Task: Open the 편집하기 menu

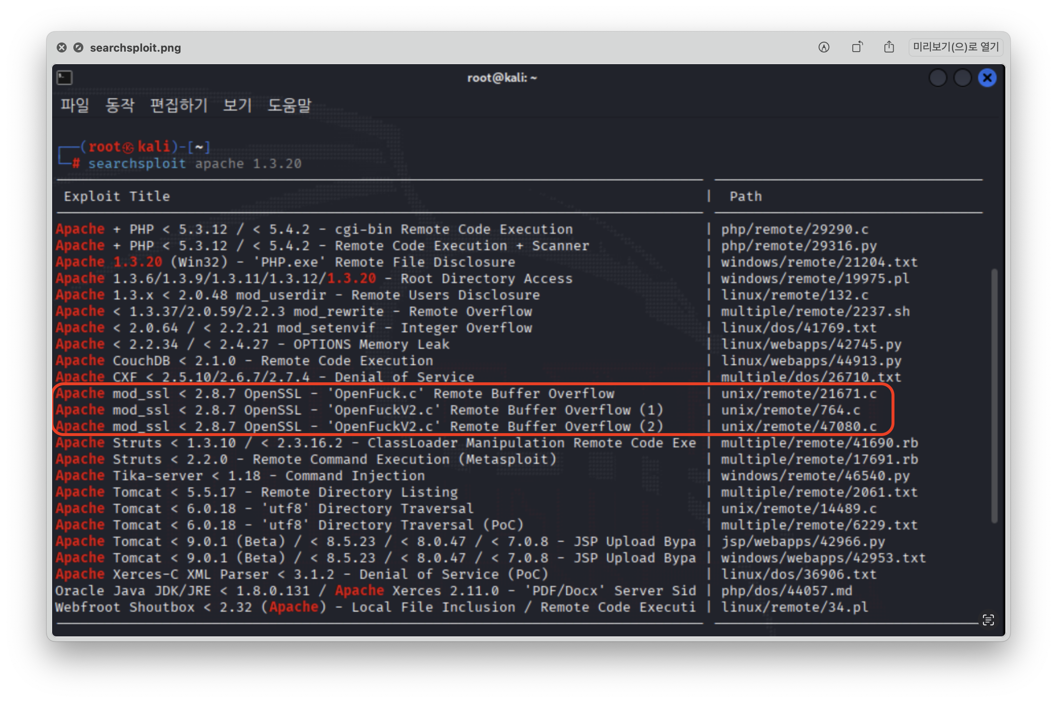Action: coord(178,105)
